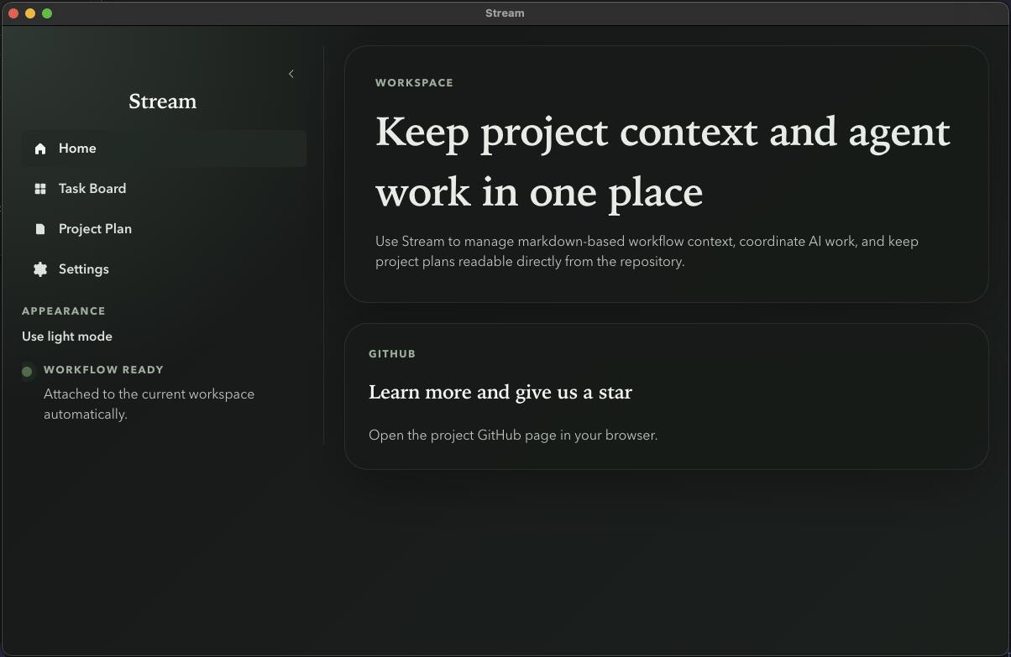Click the 'Use Stream to manage' description paragraph
The height and width of the screenshot is (657, 1011).
647,252
